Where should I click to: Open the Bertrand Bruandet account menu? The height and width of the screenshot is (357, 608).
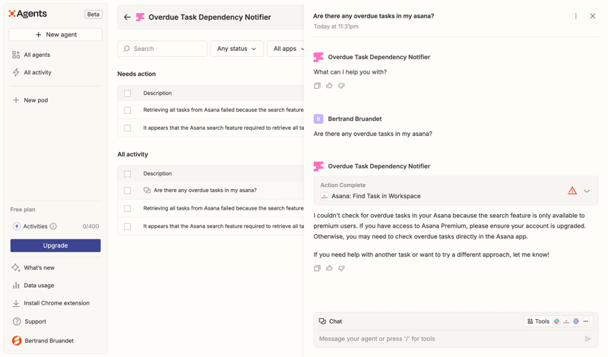click(x=43, y=341)
